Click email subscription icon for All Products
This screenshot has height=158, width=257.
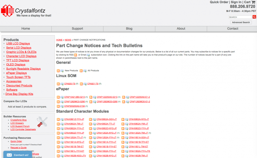[x=85, y=71]
